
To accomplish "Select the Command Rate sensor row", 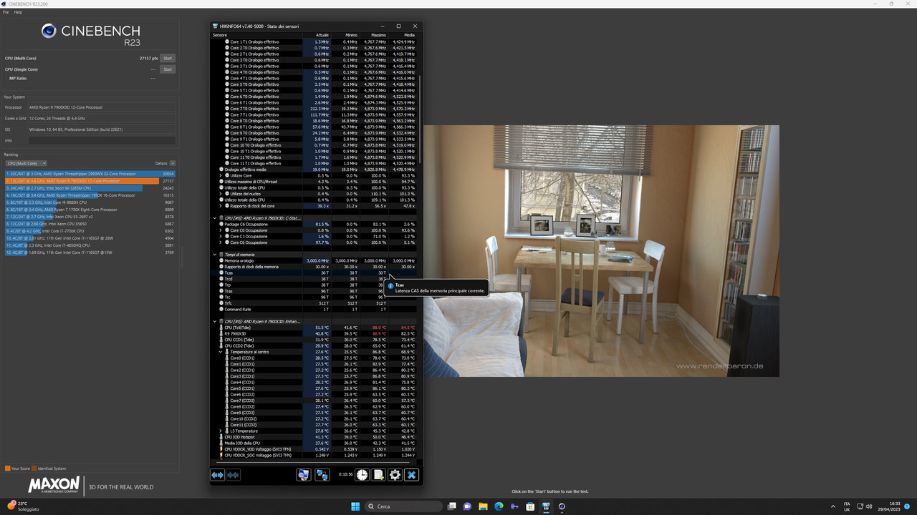I will pyautogui.click(x=313, y=309).
